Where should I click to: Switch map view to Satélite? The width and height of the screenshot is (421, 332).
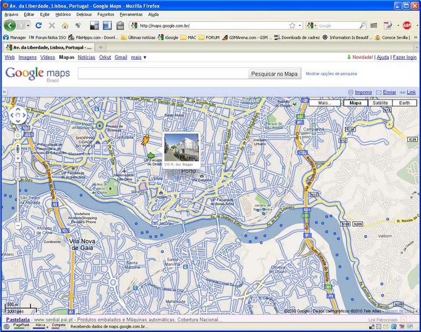[x=380, y=103]
